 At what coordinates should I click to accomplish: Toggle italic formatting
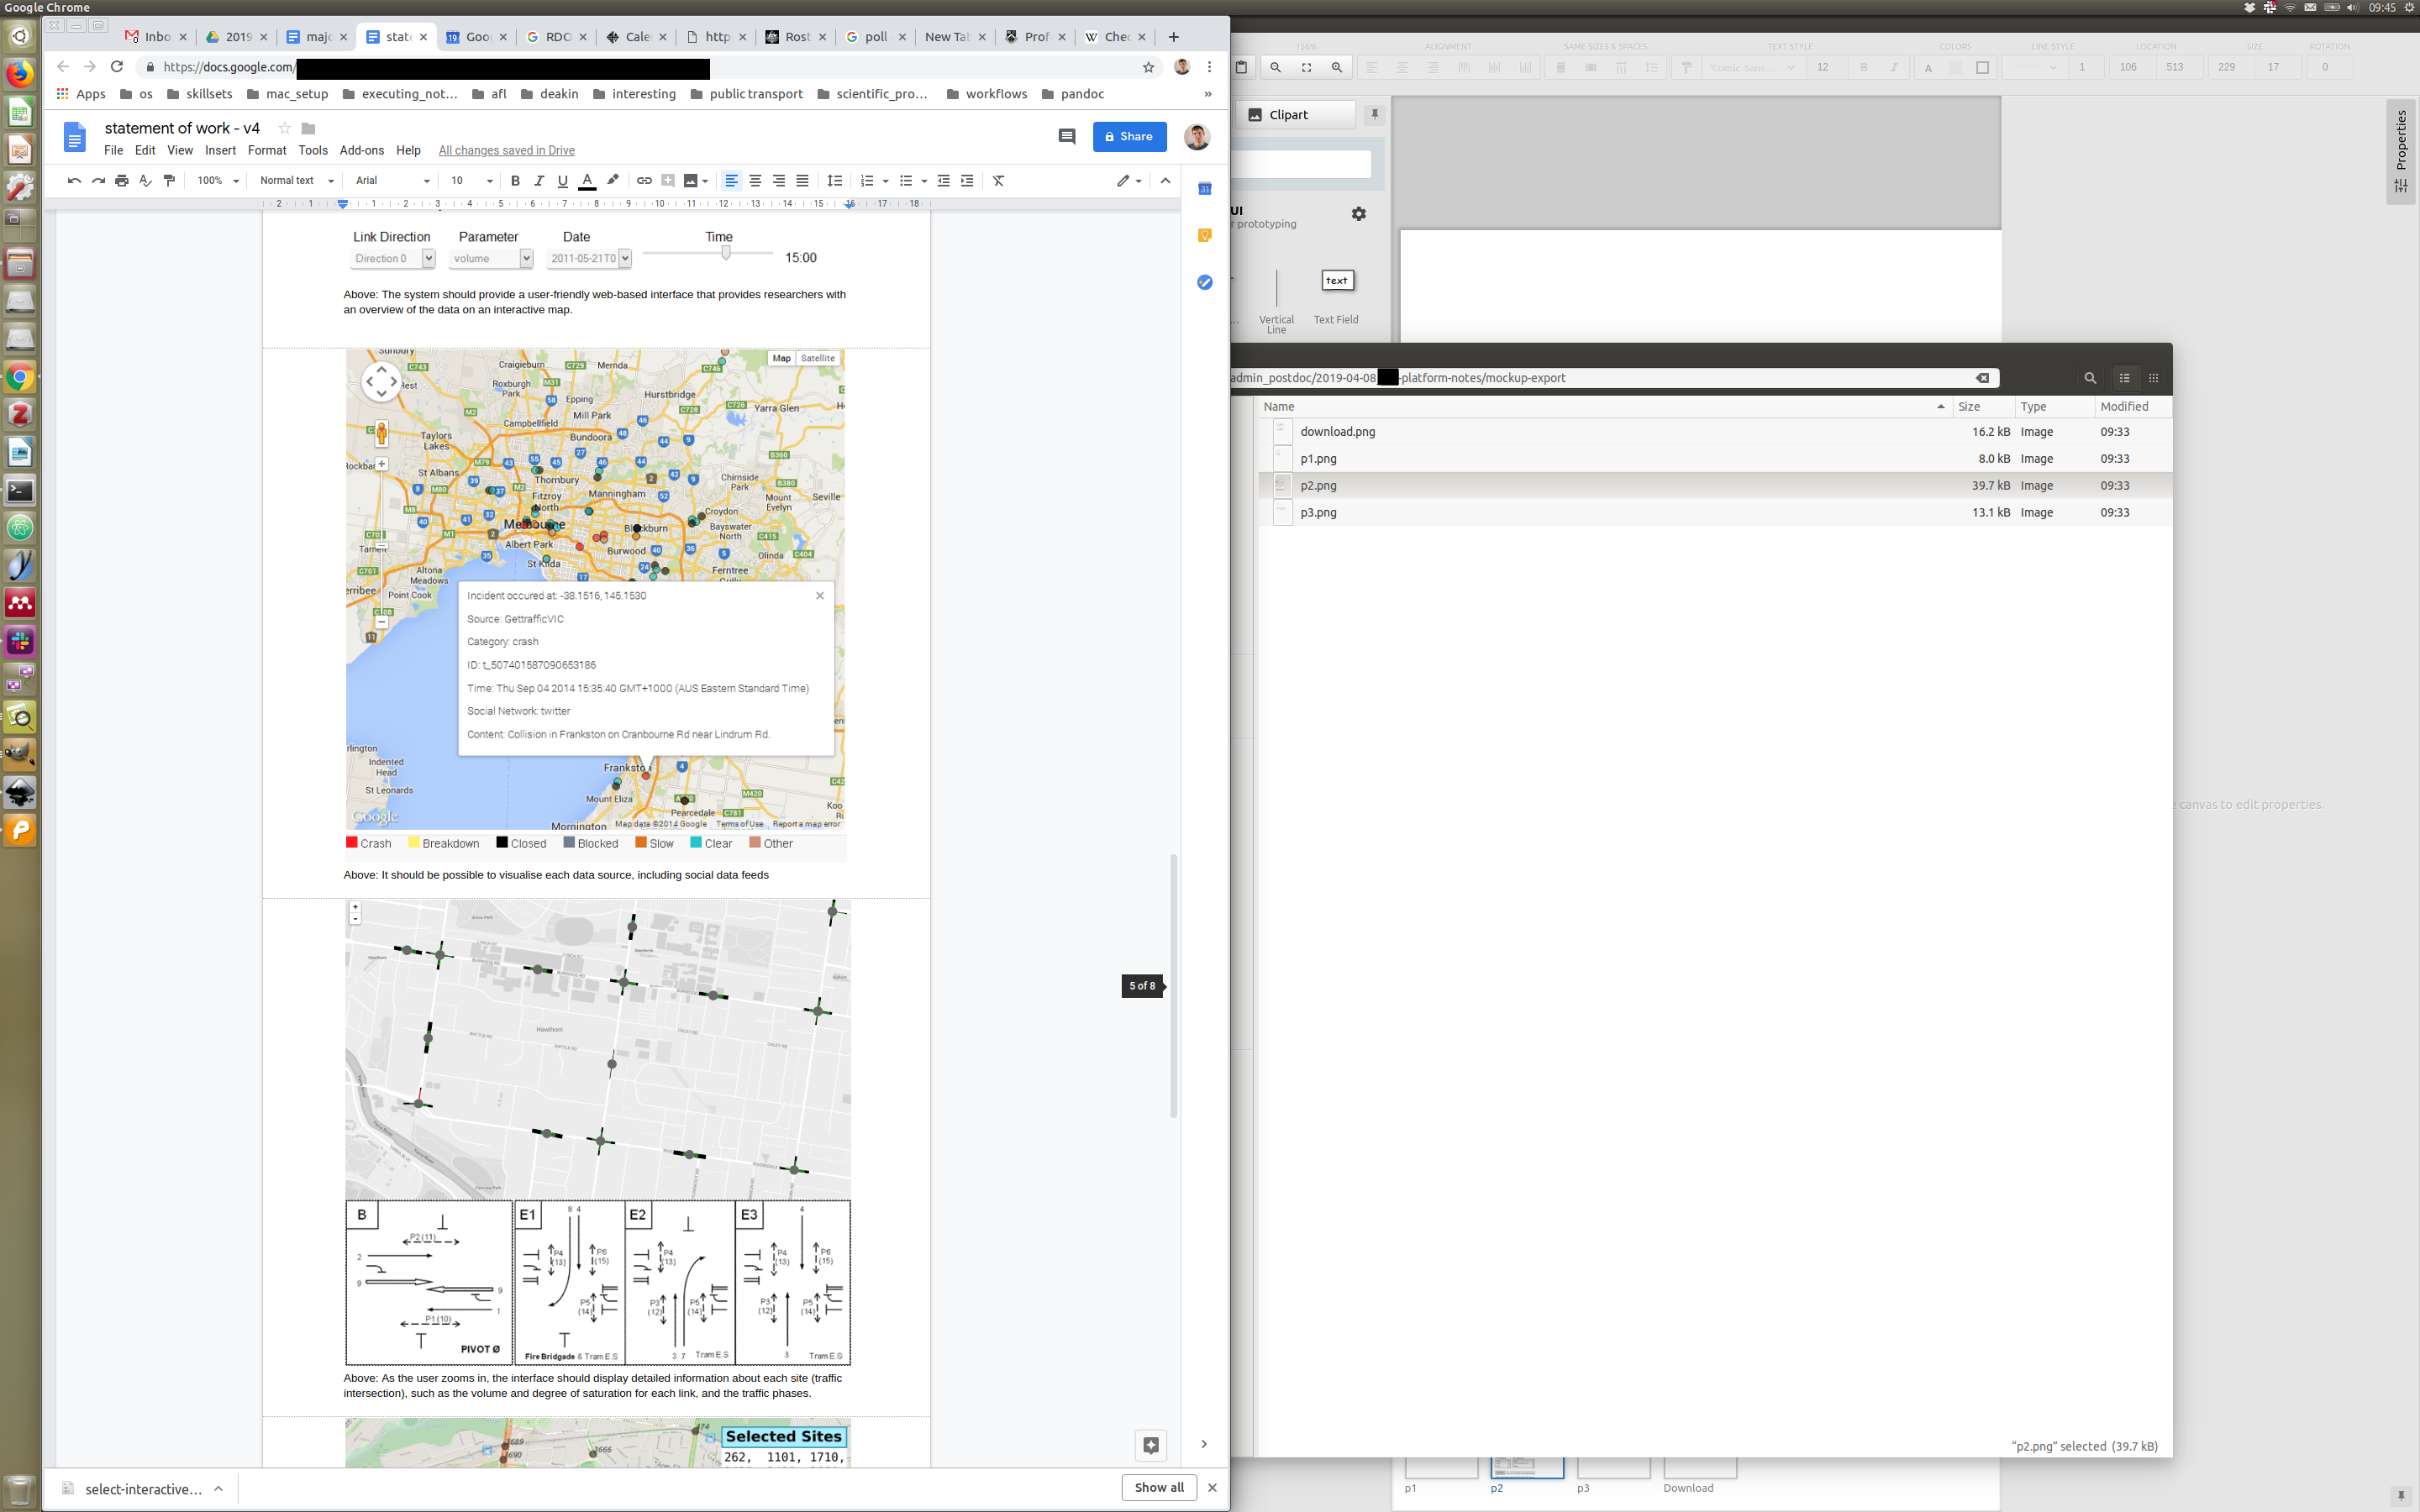click(x=539, y=181)
